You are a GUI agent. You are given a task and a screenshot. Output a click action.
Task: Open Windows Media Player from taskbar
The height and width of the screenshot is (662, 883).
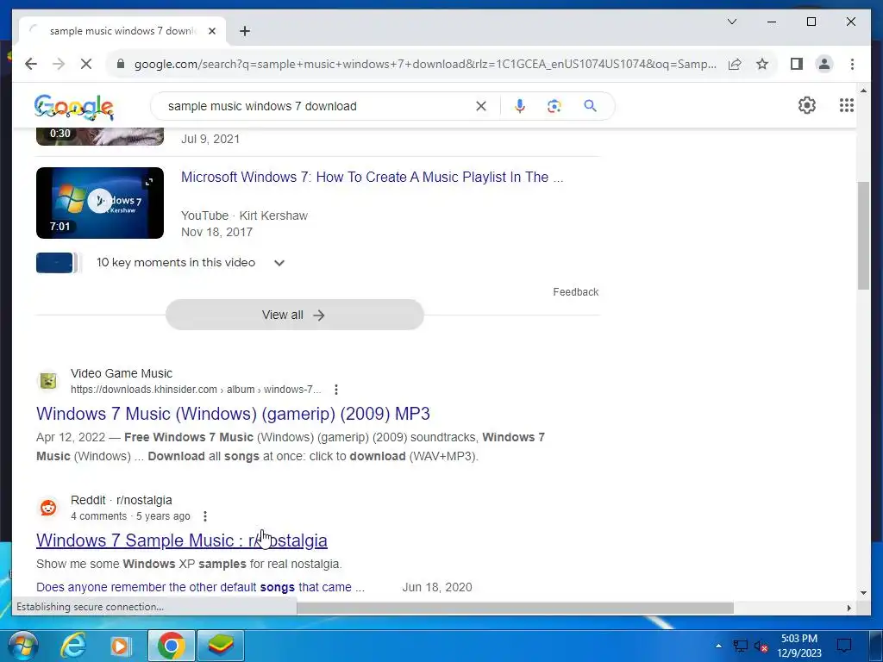pos(120,646)
